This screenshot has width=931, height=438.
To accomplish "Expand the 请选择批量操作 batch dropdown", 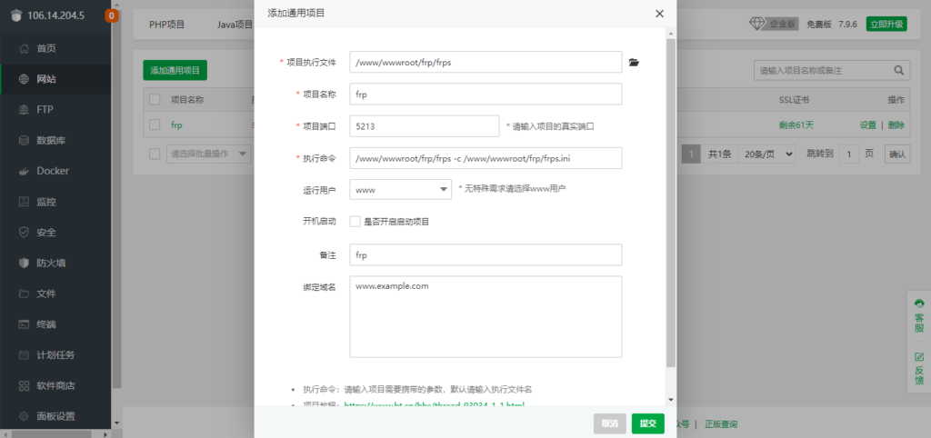I will pos(209,154).
